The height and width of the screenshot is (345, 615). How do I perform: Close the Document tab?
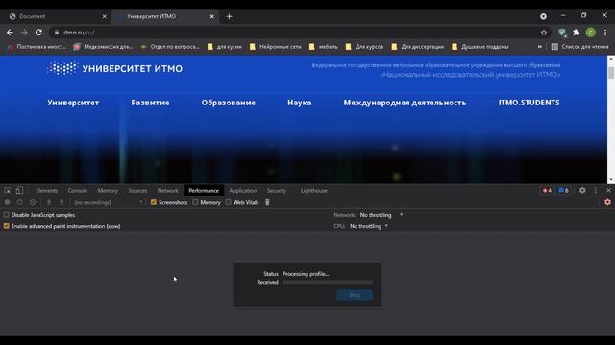pyautogui.click(x=104, y=16)
